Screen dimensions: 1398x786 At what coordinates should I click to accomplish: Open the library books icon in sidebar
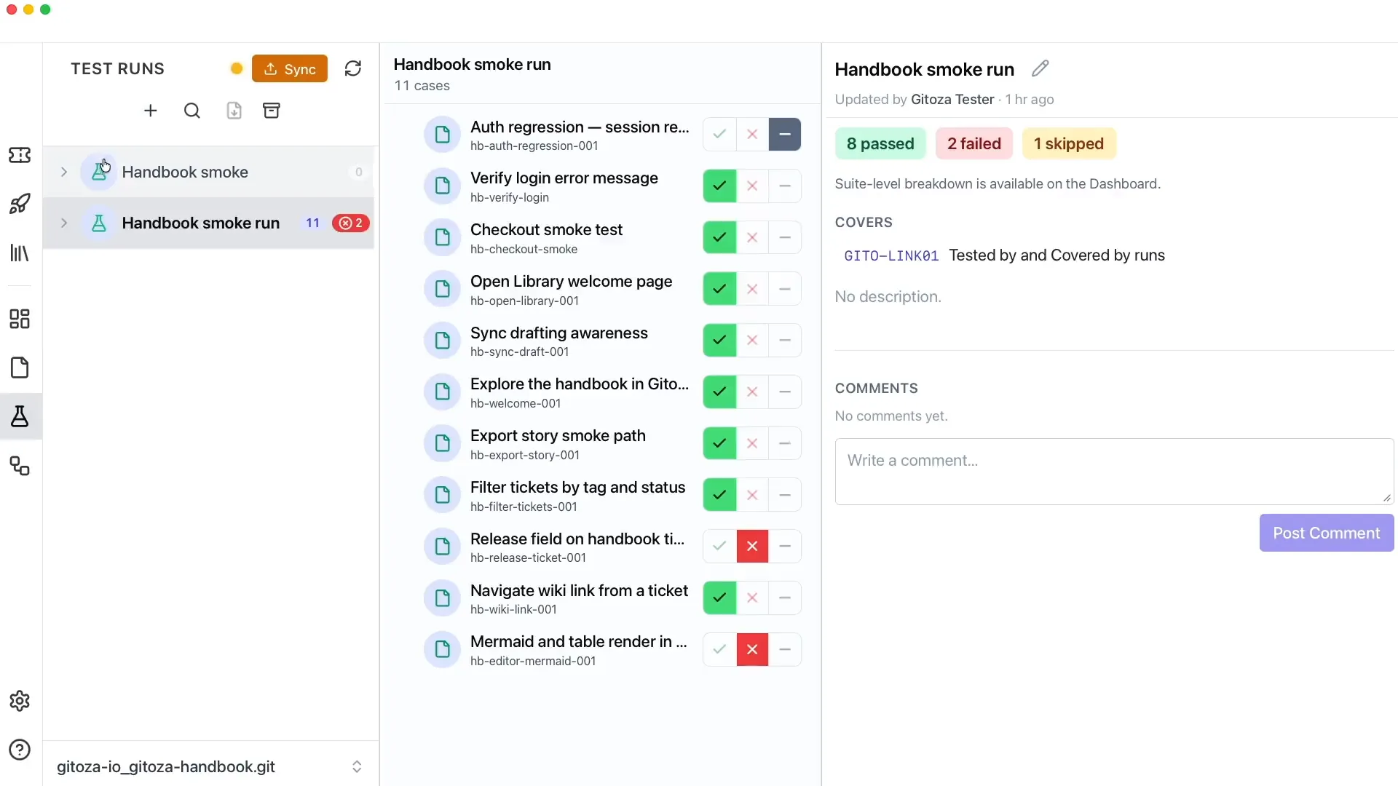coord(20,253)
